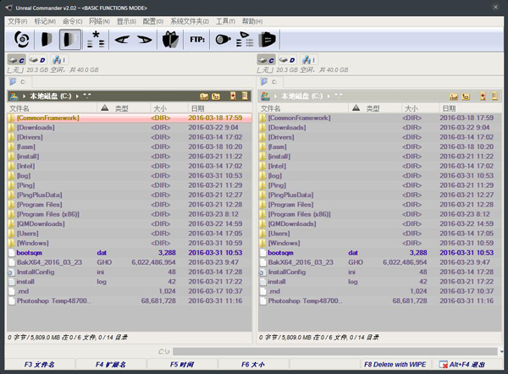Click the F3 文件名 button
The height and width of the screenshot is (374, 508).
tap(40, 365)
